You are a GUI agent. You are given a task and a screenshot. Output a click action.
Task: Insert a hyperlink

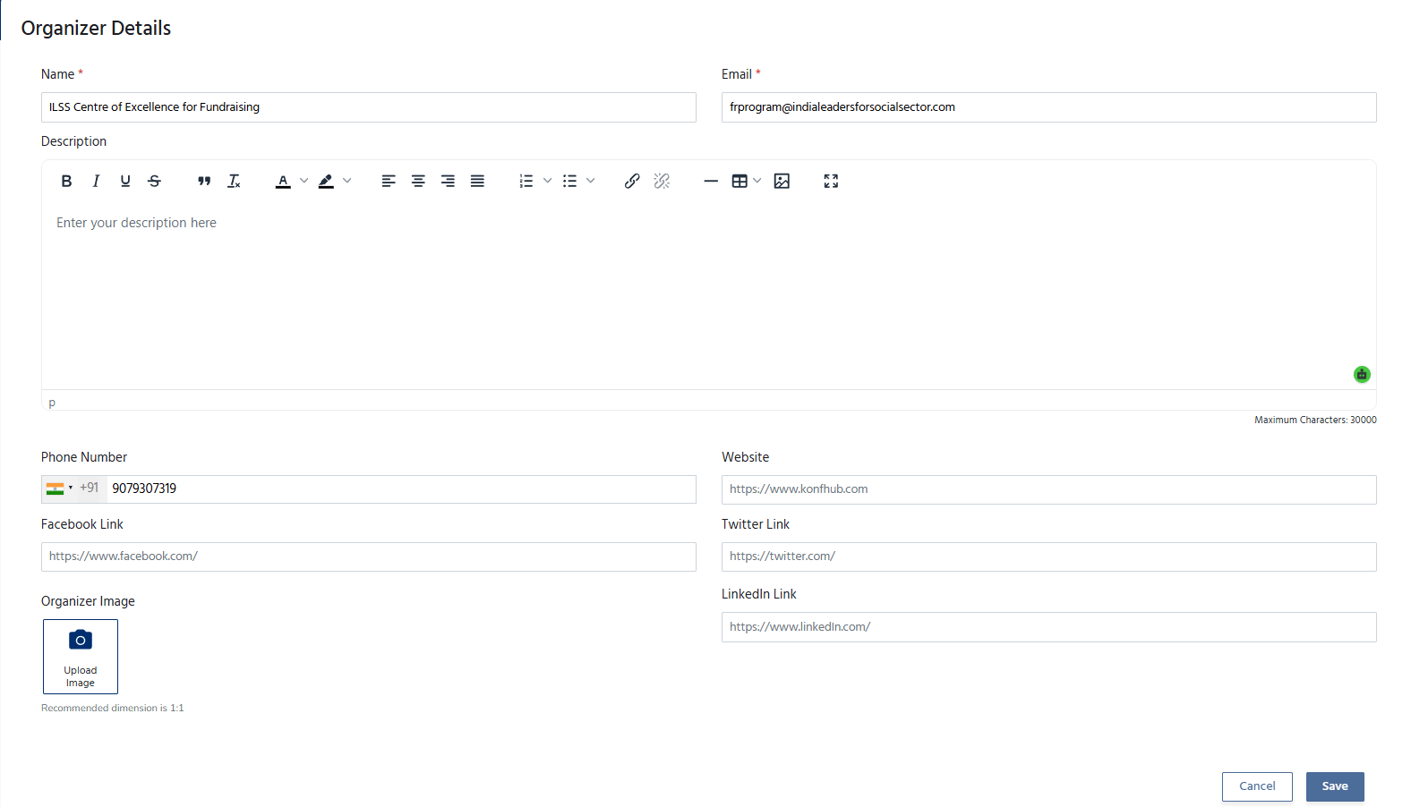click(632, 181)
